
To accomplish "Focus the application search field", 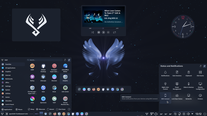I will [x=45, y=60].
